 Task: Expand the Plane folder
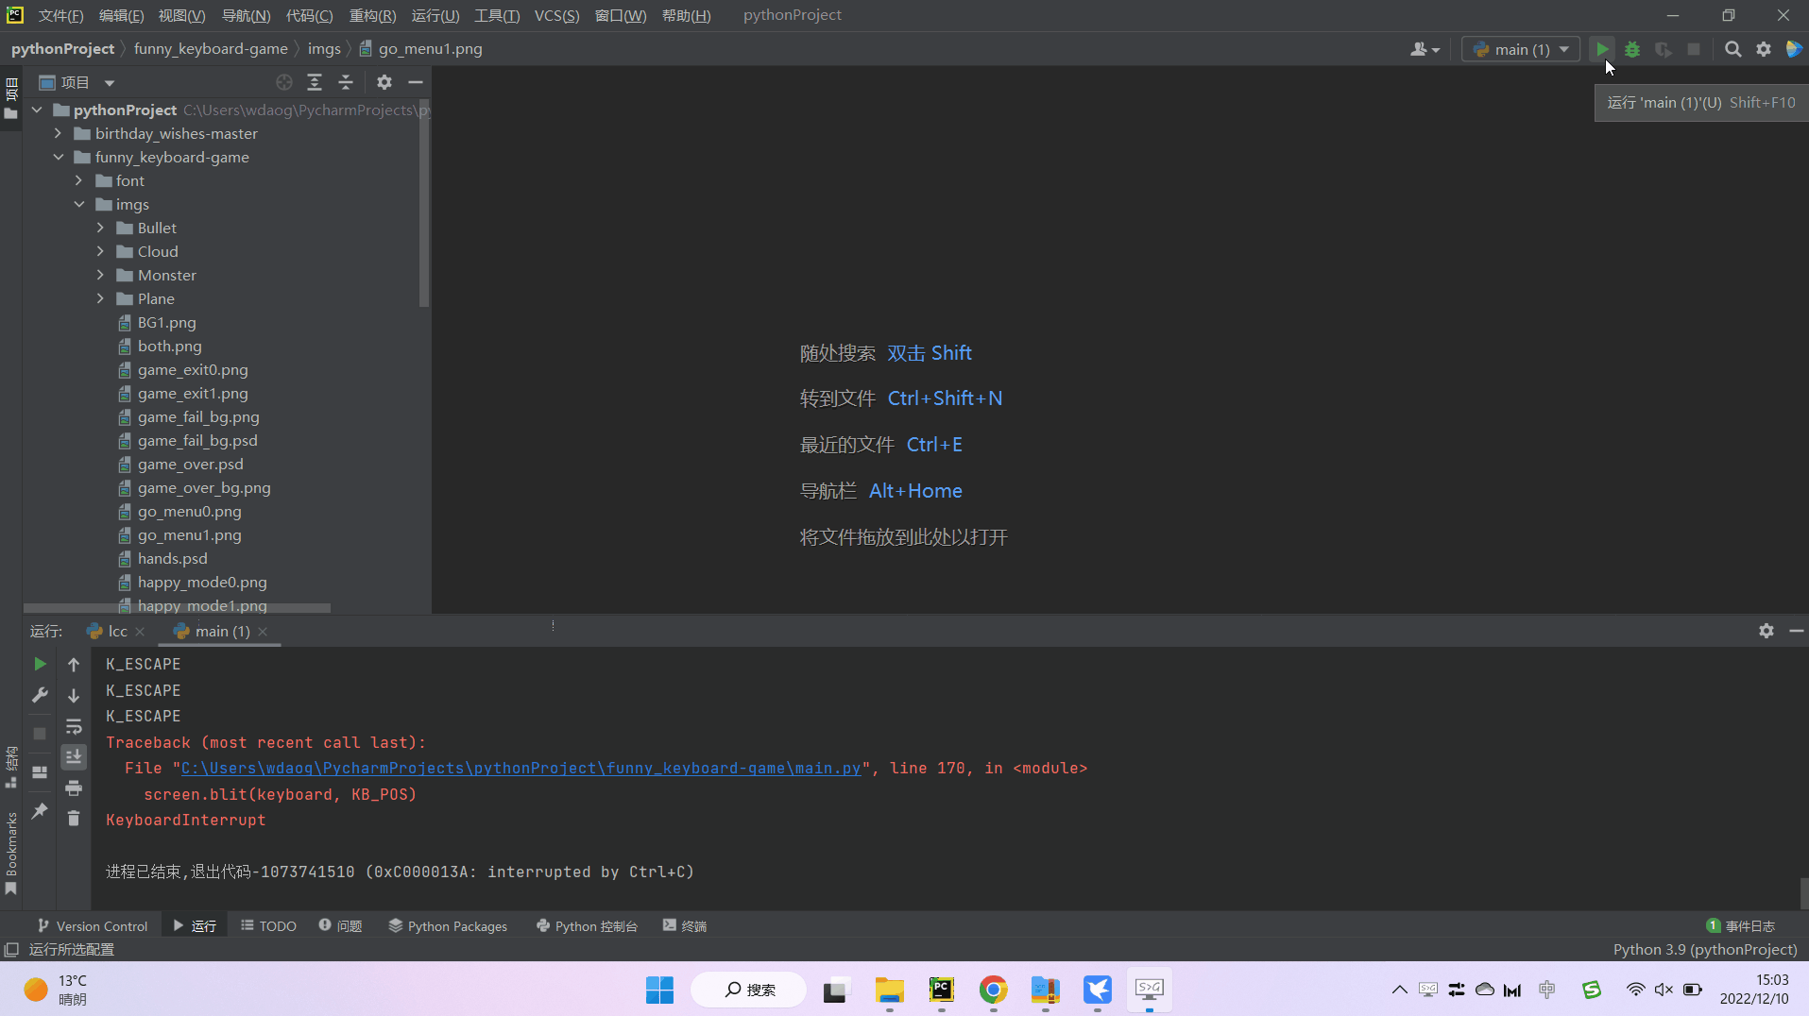coord(100,298)
